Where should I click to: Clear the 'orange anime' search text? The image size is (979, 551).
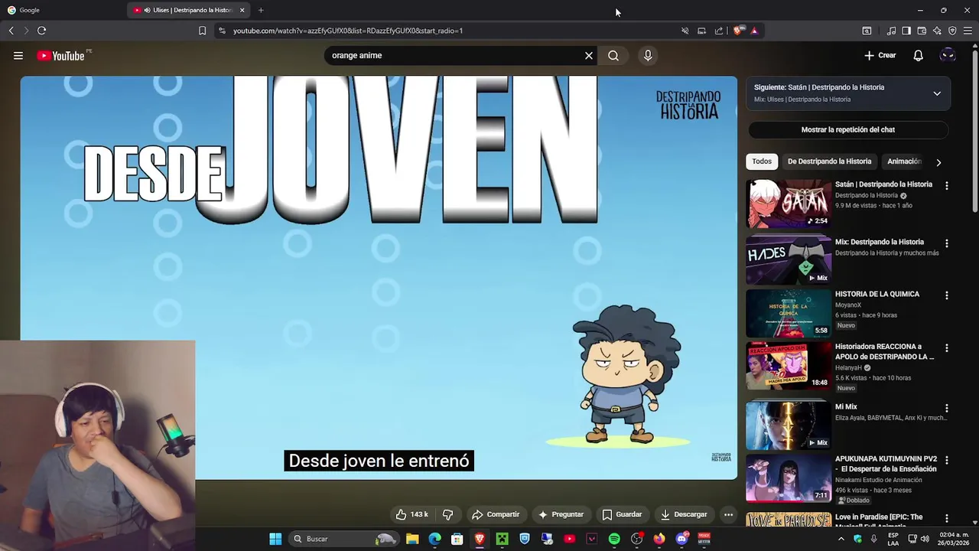point(589,55)
